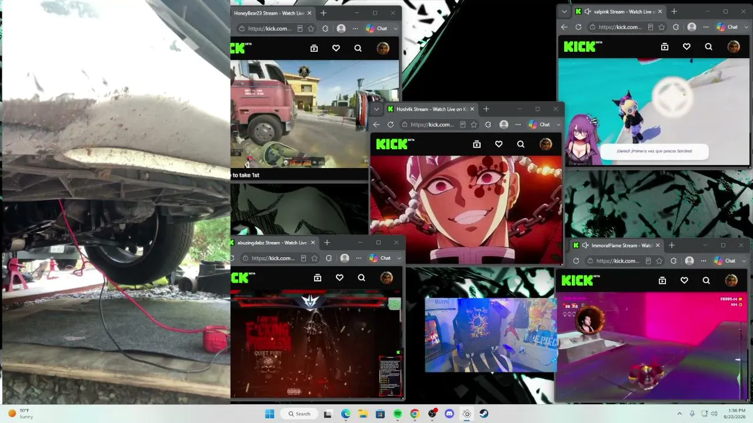Reload the ImmoralFlame stream page

576,261
